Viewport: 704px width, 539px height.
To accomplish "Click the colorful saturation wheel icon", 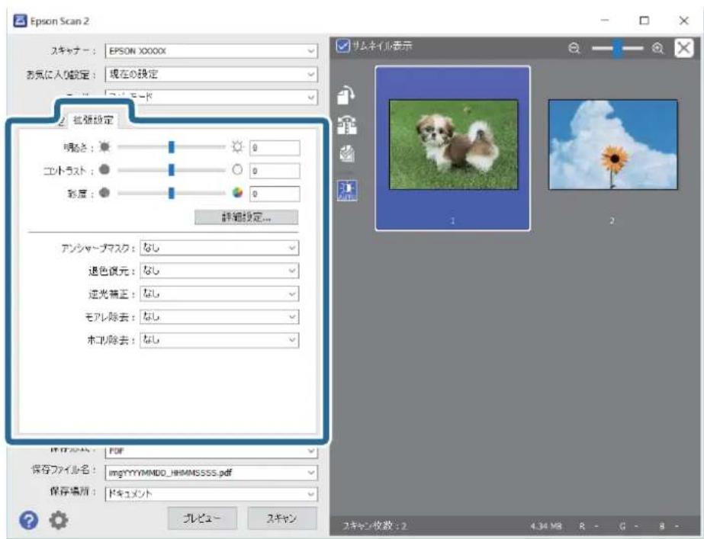I will tap(237, 193).
